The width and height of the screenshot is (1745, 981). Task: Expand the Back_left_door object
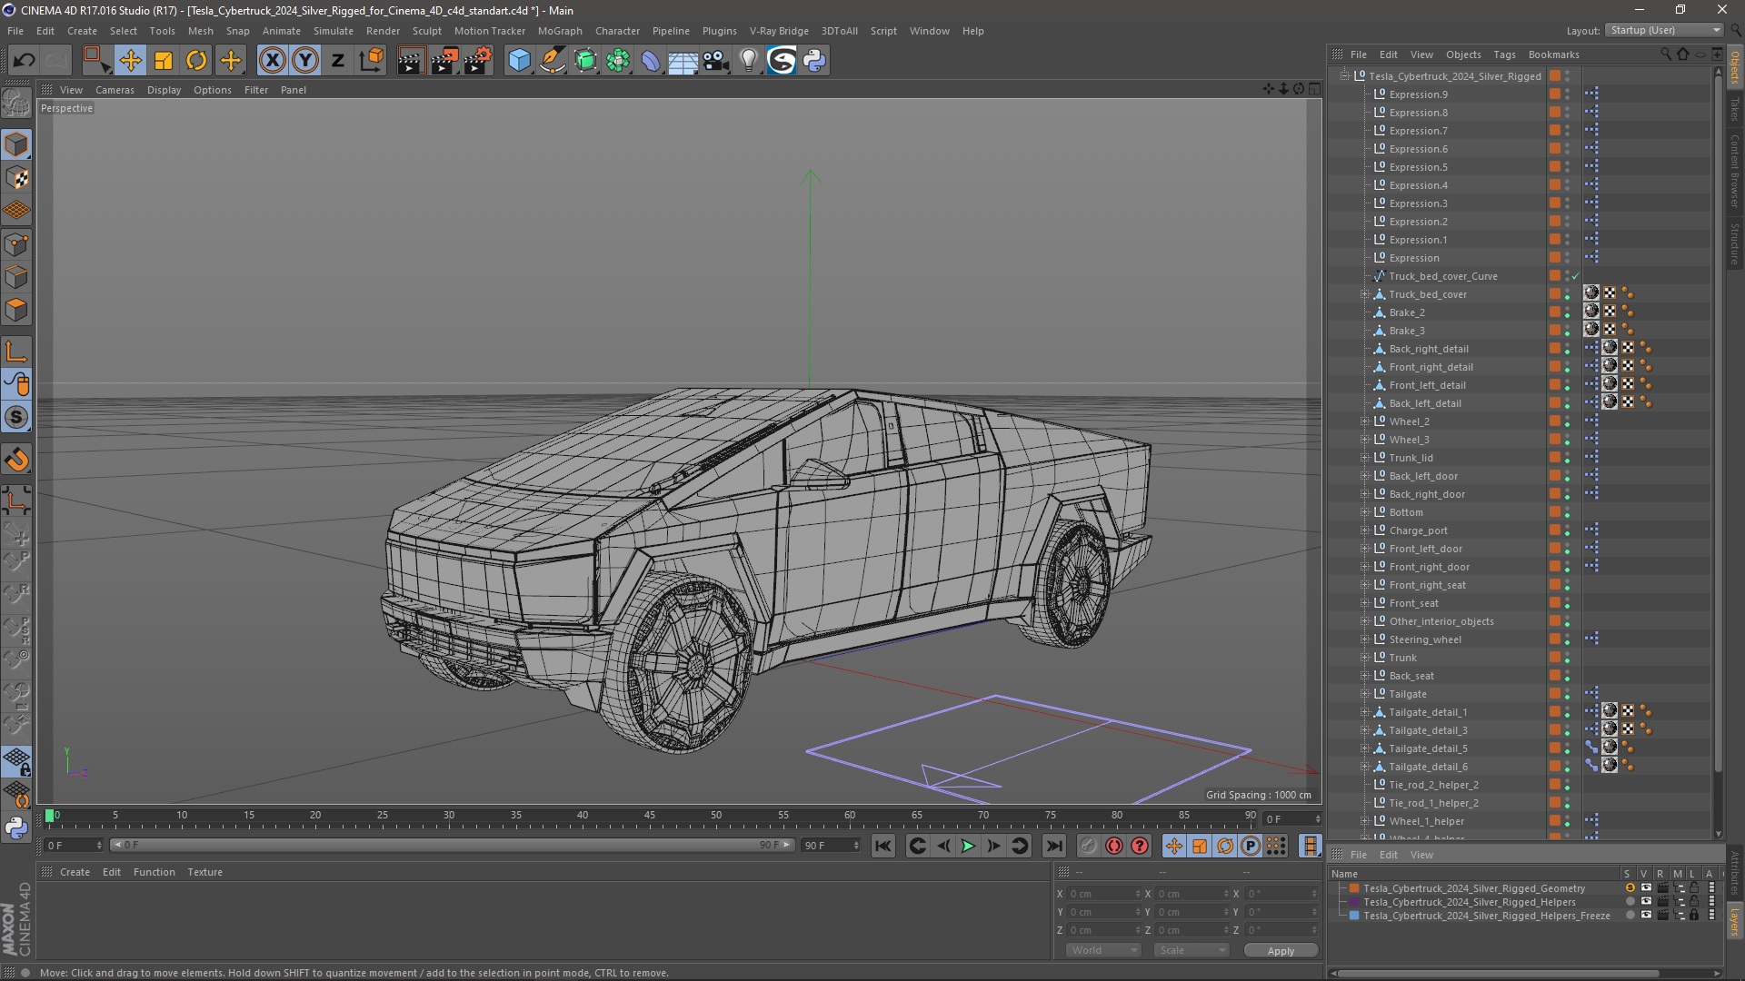pyautogui.click(x=1364, y=476)
